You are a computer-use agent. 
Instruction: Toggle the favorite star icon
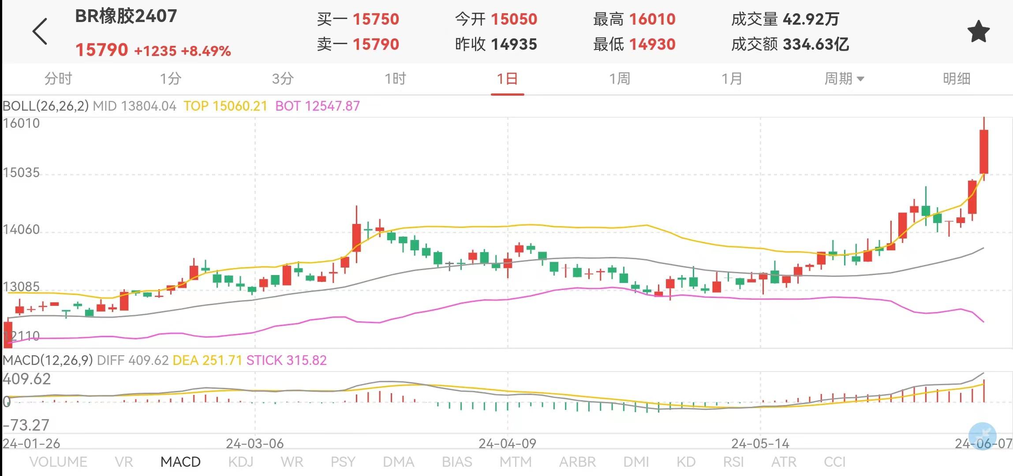point(978,32)
